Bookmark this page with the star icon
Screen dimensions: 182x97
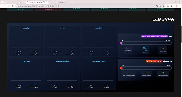[x=163, y=6]
